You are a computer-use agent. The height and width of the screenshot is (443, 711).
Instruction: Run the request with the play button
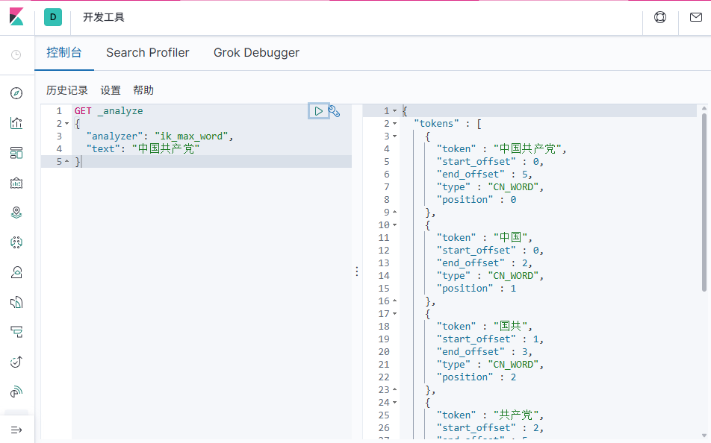point(318,111)
